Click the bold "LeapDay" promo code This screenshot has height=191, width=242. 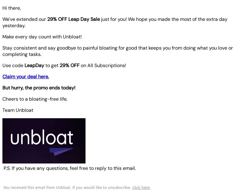(x=34, y=66)
